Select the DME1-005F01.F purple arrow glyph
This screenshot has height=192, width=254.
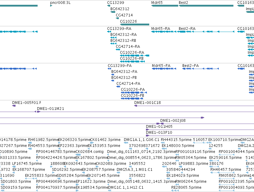[x=14, y=106]
